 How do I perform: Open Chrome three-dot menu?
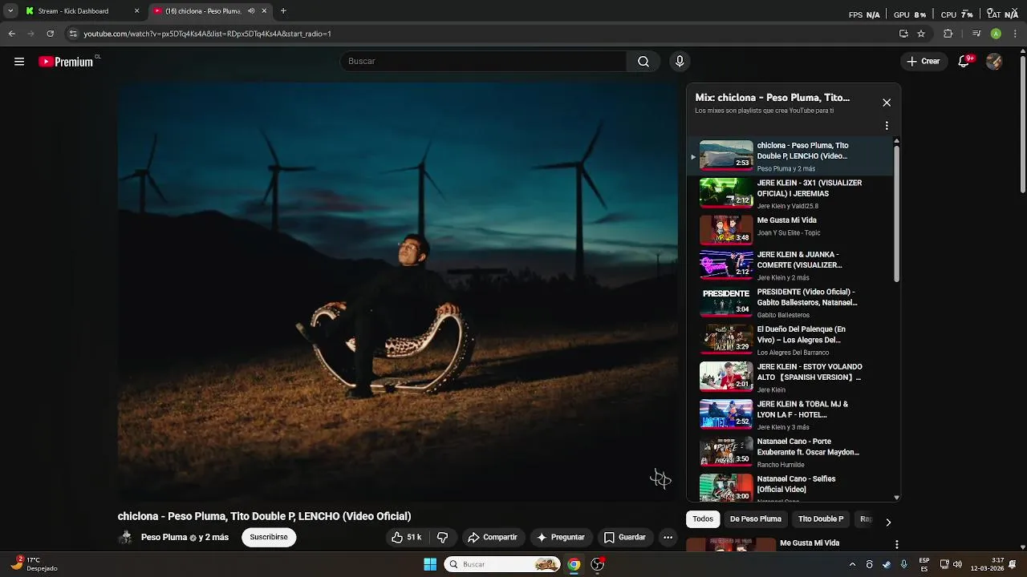point(1014,34)
